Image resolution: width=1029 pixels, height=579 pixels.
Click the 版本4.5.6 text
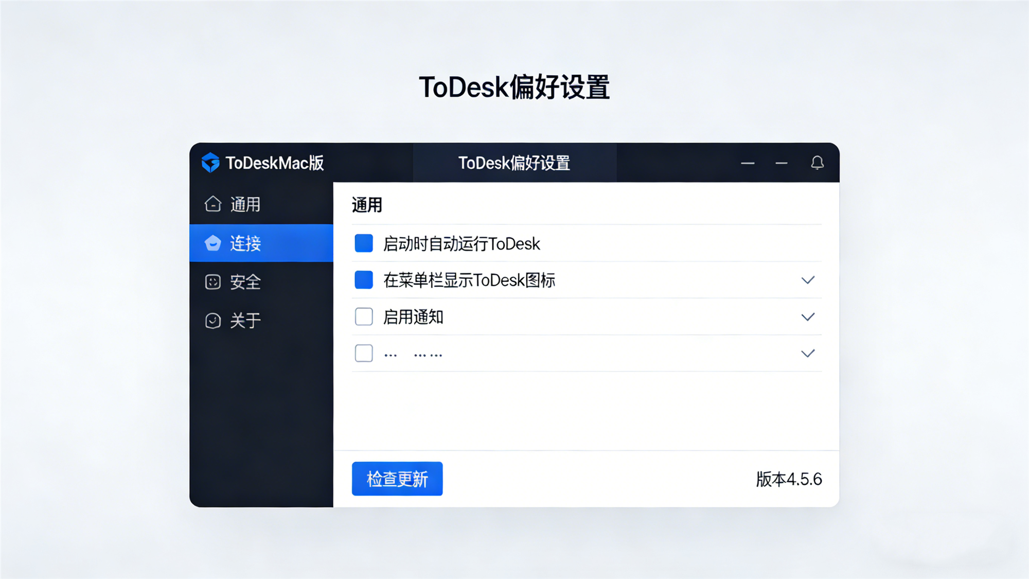(x=789, y=479)
